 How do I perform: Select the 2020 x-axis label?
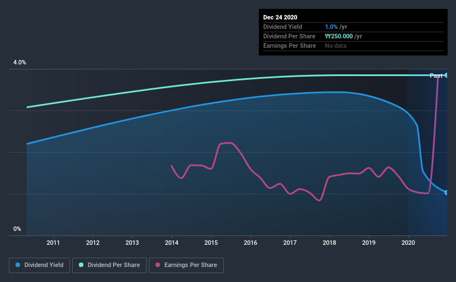point(408,243)
